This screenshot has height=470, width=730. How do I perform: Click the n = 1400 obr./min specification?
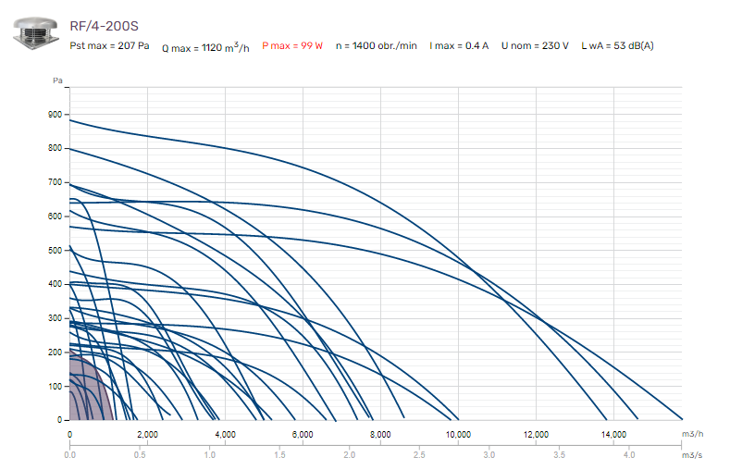(377, 44)
